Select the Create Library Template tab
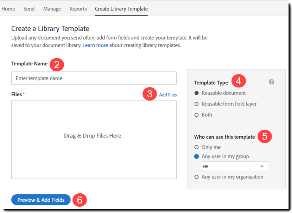Screen dimensions: 292x213 point(121,9)
